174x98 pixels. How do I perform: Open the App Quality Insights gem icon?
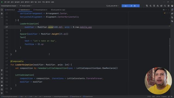(2, 86)
